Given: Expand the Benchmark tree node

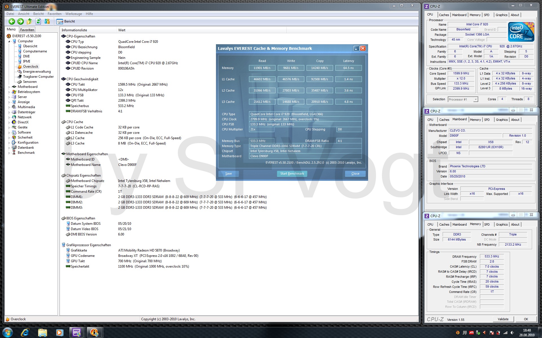Looking at the screenshot, I should click(9, 153).
